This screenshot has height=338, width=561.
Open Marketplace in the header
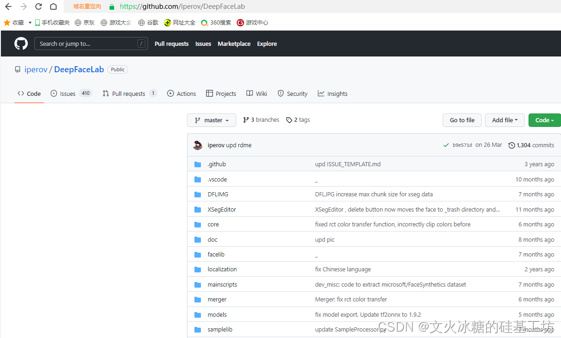click(x=234, y=44)
